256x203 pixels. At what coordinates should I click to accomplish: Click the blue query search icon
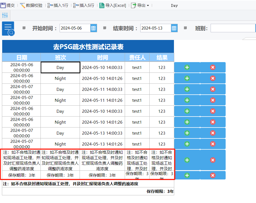[x=8, y=28]
